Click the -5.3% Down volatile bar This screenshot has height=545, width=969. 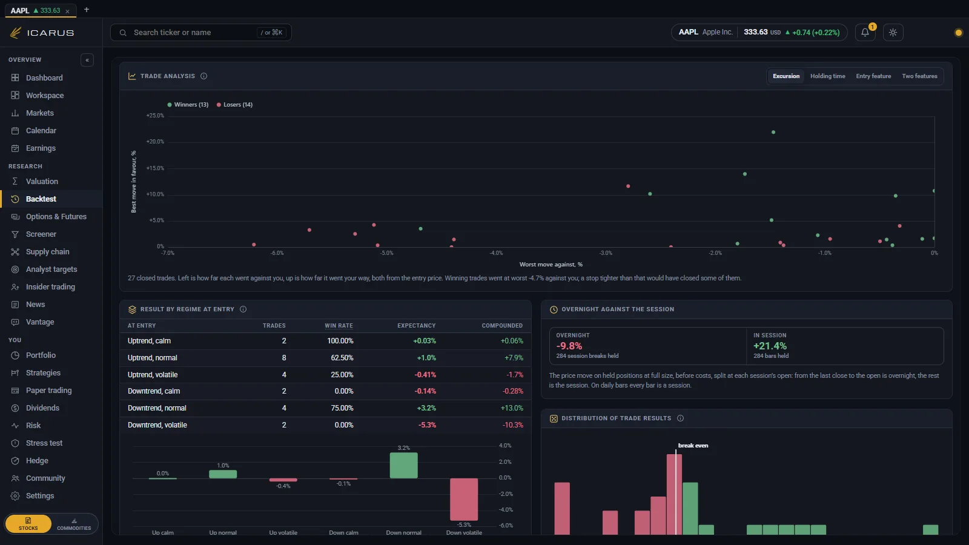click(464, 500)
